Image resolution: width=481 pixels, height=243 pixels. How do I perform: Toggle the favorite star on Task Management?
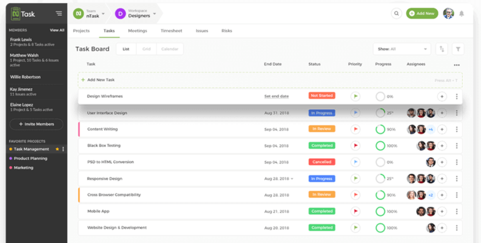tap(57, 149)
